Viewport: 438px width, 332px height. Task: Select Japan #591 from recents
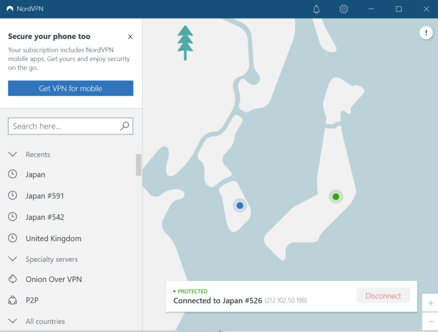[45, 196]
